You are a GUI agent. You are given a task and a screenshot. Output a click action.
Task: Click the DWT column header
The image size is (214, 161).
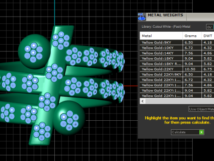(208, 36)
